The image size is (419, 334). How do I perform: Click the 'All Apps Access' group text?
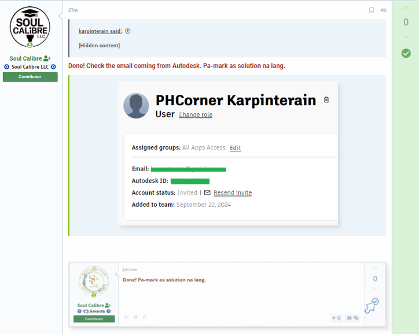(x=204, y=147)
